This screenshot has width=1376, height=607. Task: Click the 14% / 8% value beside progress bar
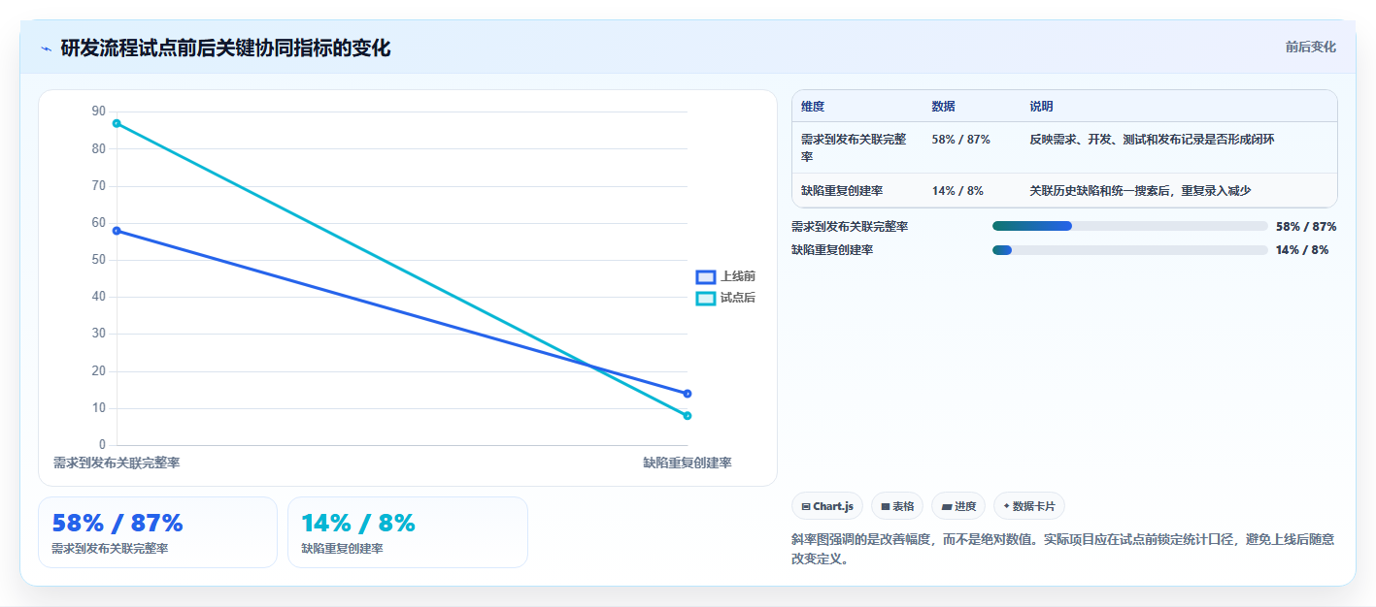pyautogui.click(x=1302, y=250)
